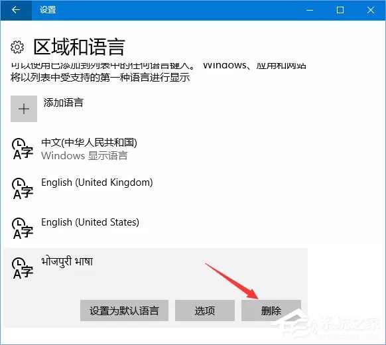The image size is (386, 345).
Task: Click the 删除 button
Action: (x=271, y=310)
